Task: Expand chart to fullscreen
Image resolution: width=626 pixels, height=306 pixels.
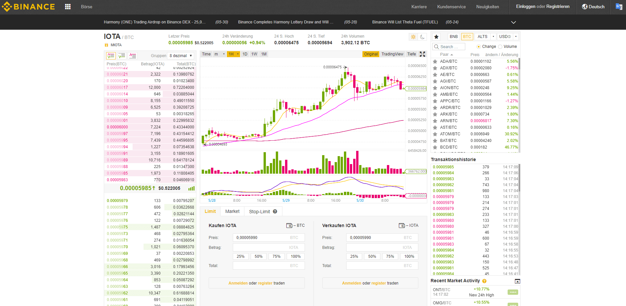Action: click(422, 54)
